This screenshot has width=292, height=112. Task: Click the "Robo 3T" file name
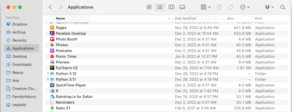63,108
